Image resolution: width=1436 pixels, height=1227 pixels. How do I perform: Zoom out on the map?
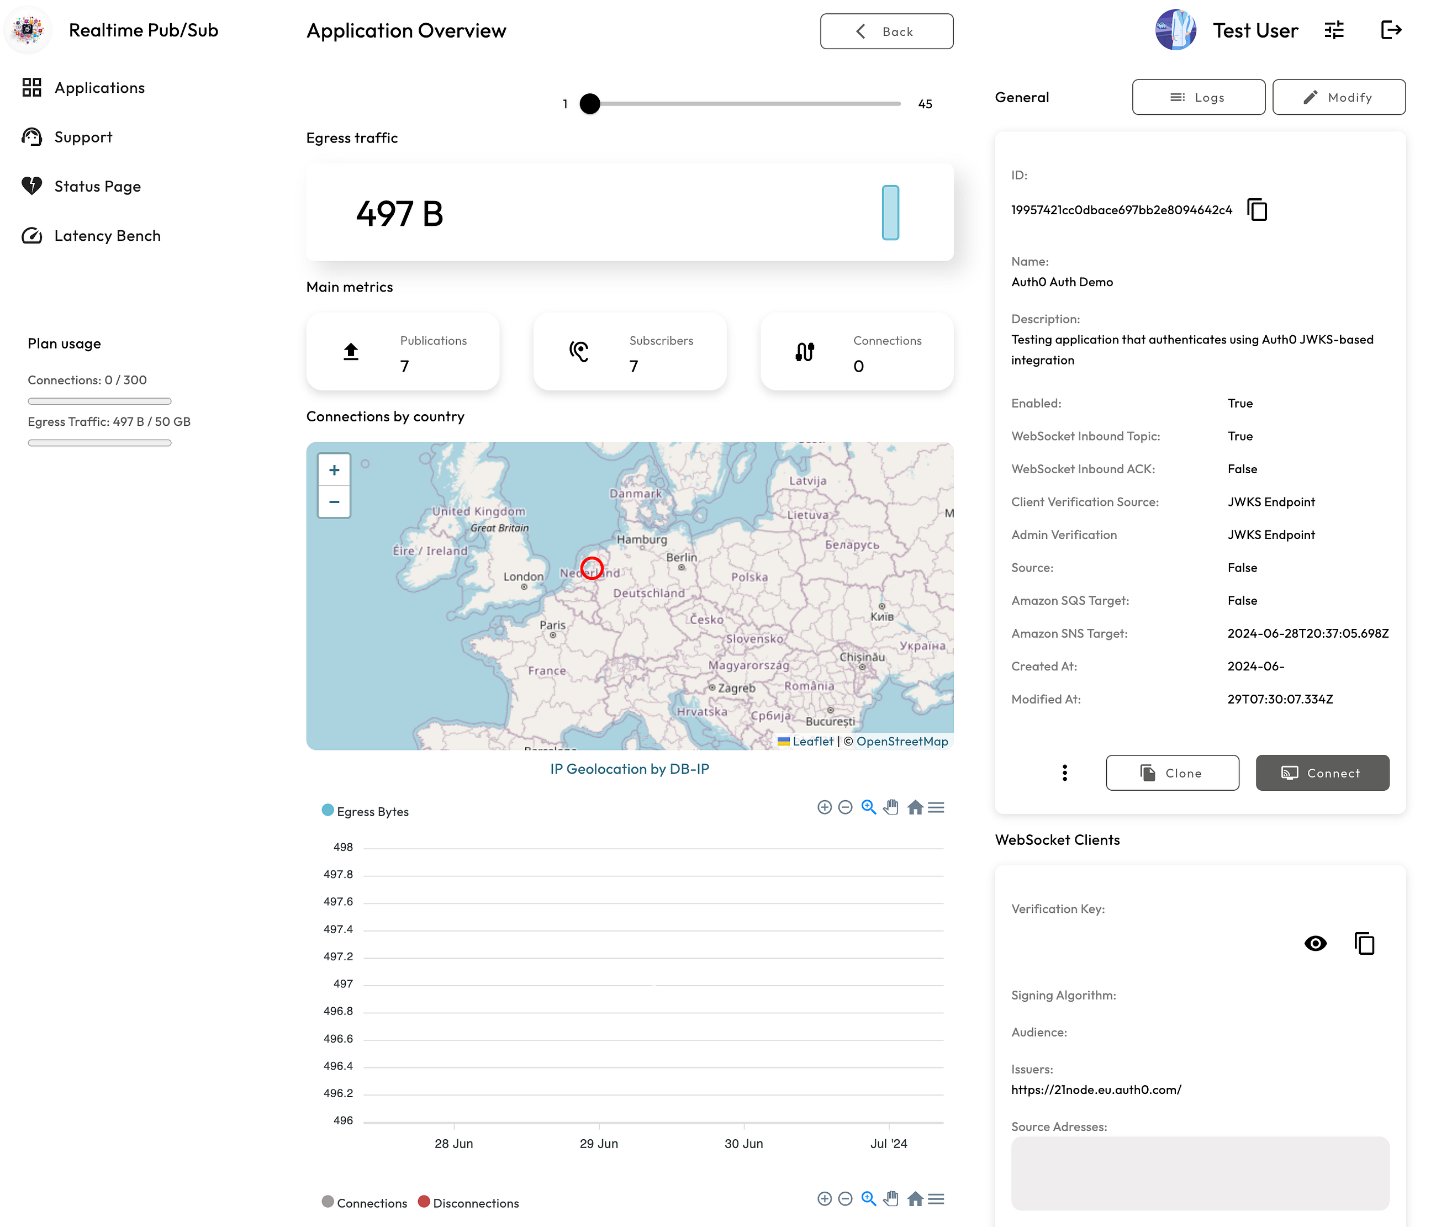pos(334,501)
